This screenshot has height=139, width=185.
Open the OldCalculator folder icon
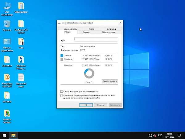(x=21, y=7)
